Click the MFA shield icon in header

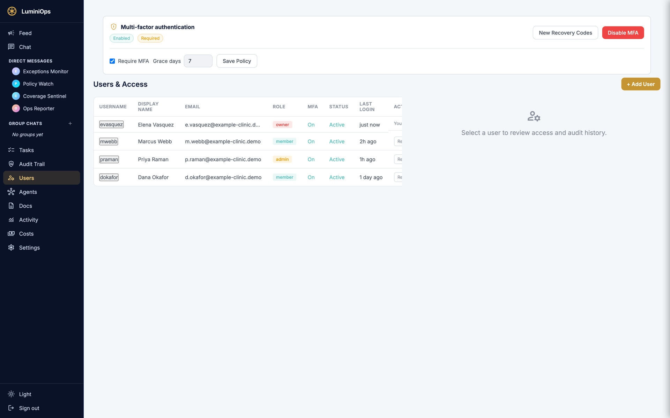pos(113,27)
